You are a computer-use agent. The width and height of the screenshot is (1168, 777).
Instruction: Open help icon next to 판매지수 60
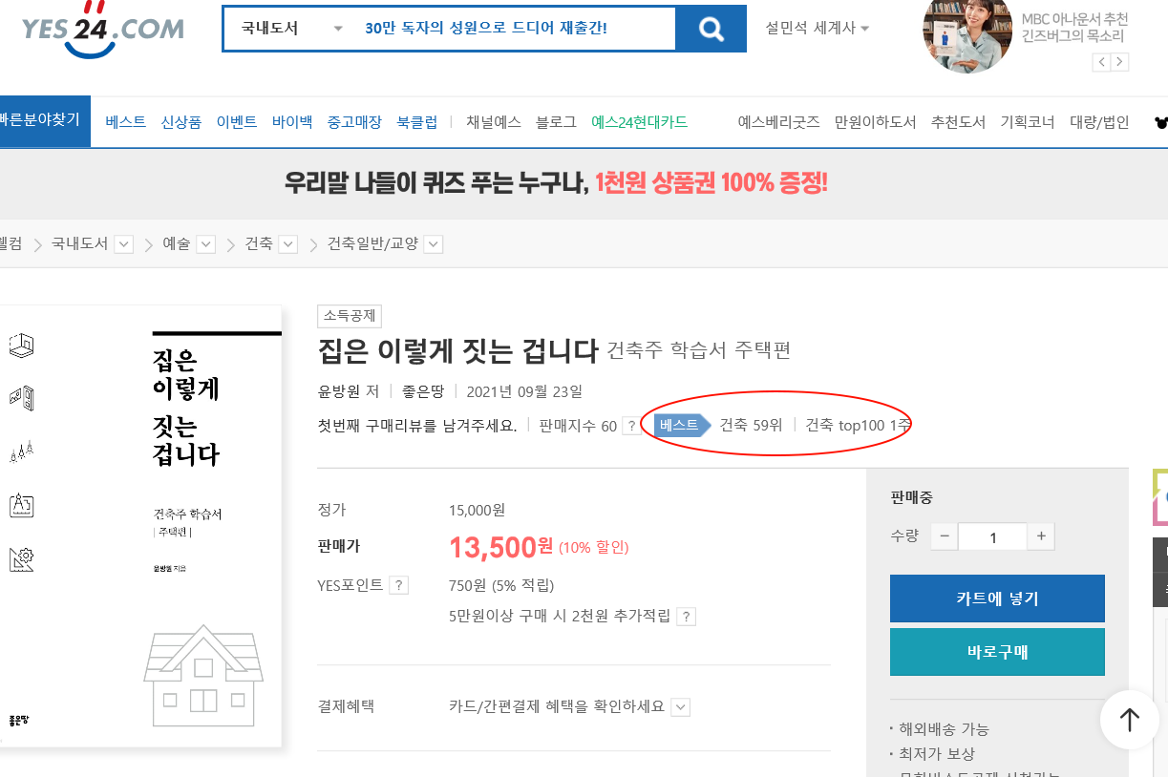[x=631, y=426]
